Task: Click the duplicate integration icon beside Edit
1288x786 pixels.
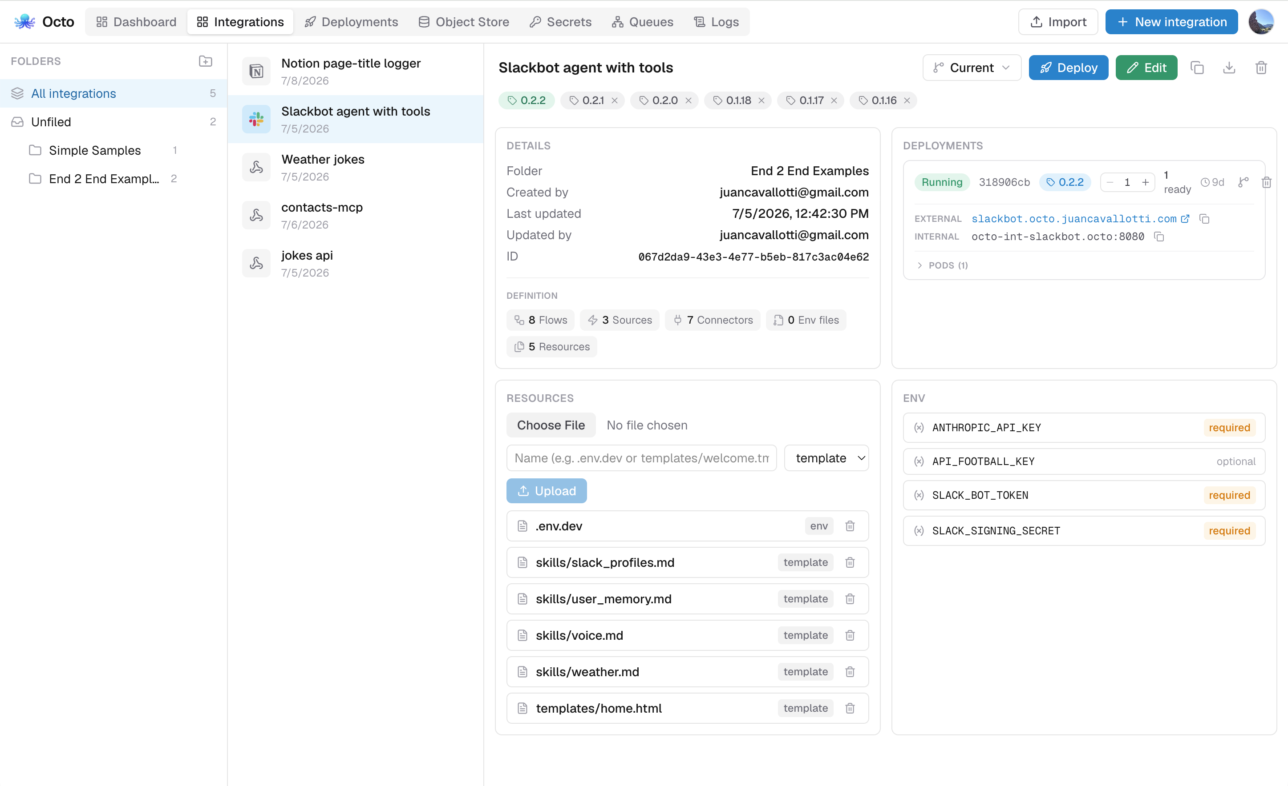Action: click(1197, 68)
